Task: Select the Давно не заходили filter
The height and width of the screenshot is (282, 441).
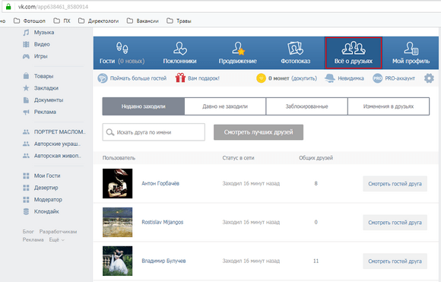Action: 225,106
